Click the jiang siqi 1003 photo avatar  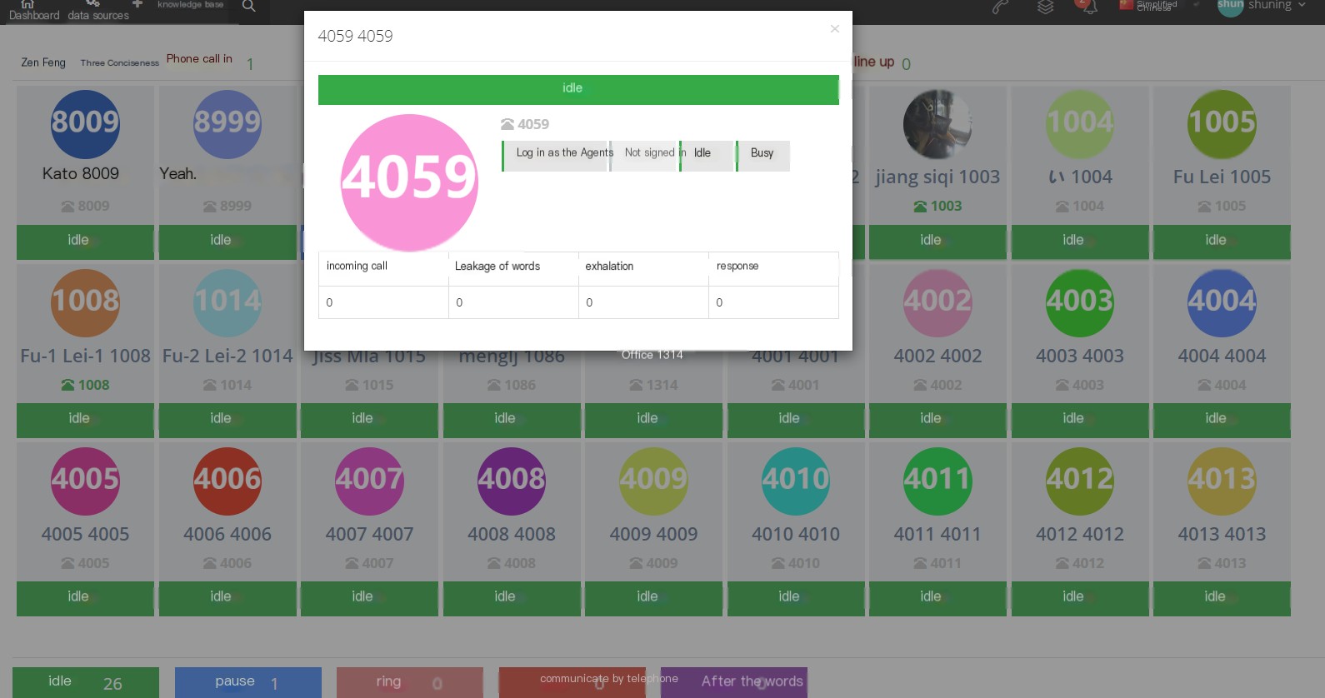937,124
